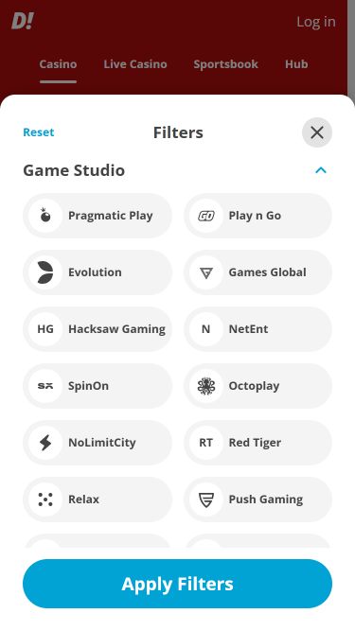Select the Games Global triangle icon

click(206, 273)
